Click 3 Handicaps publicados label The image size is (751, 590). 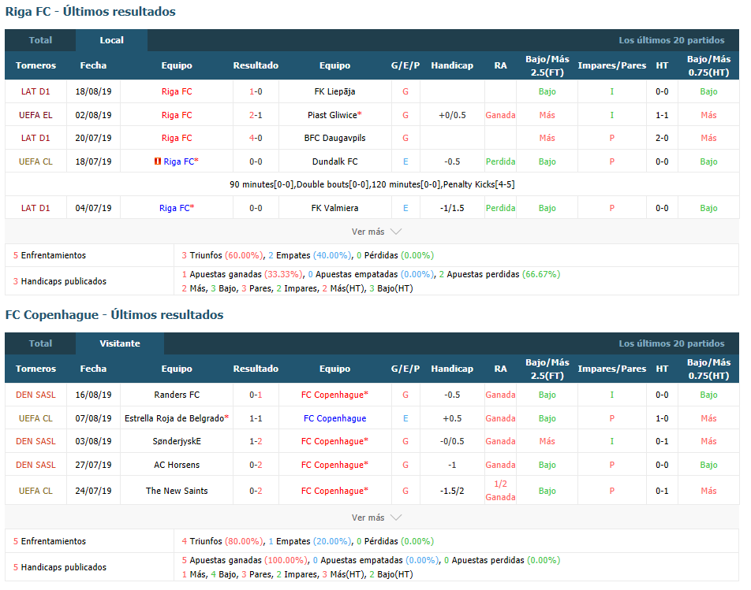pyautogui.click(x=60, y=281)
